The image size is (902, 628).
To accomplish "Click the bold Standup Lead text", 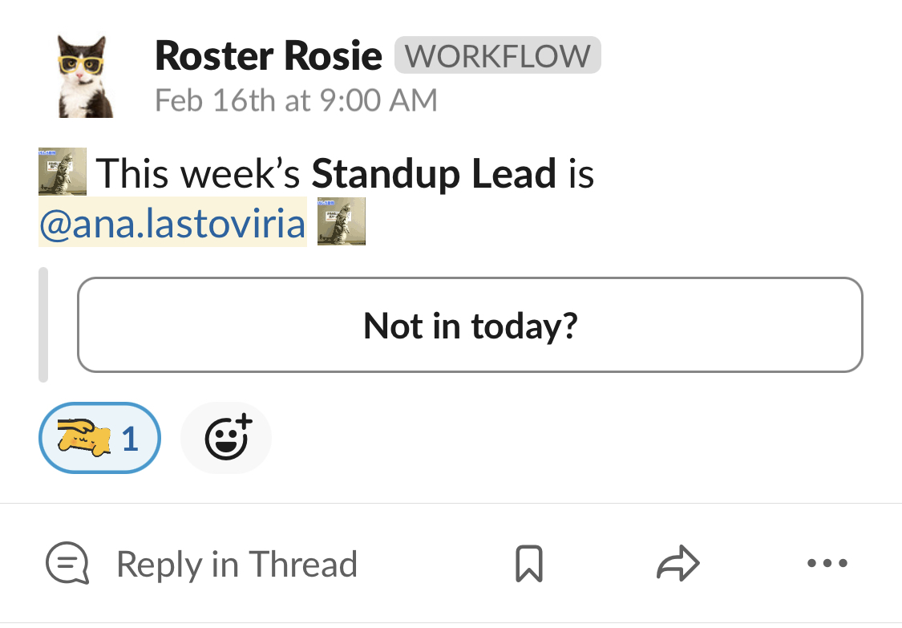I will (x=434, y=173).
